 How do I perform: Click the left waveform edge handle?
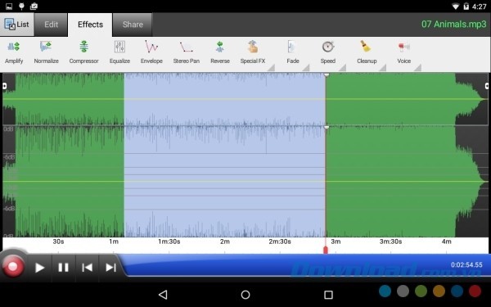coord(4,86)
